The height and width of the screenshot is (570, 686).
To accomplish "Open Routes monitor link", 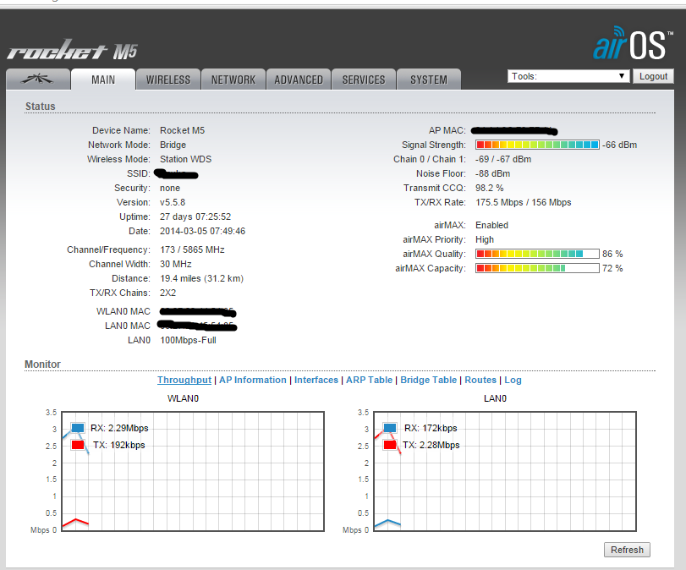I will click(x=480, y=380).
